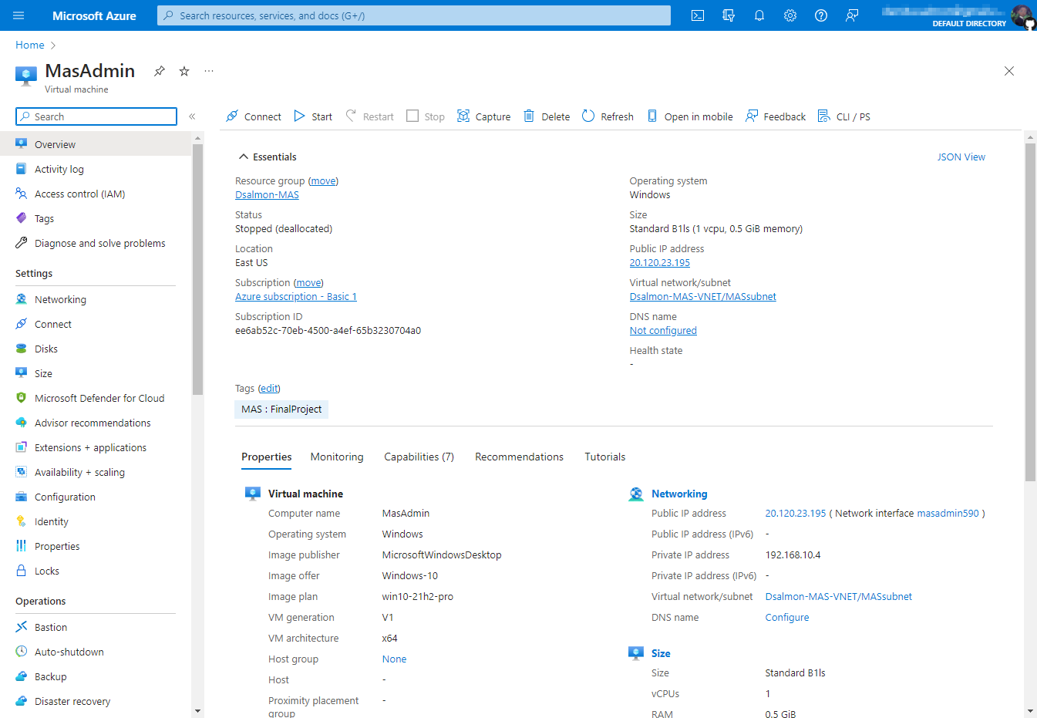Open the Help question mark icon
The image size is (1037, 718).
pos(821,15)
